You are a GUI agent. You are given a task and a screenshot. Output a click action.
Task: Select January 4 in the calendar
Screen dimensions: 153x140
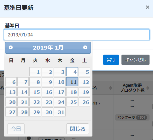point(72,72)
